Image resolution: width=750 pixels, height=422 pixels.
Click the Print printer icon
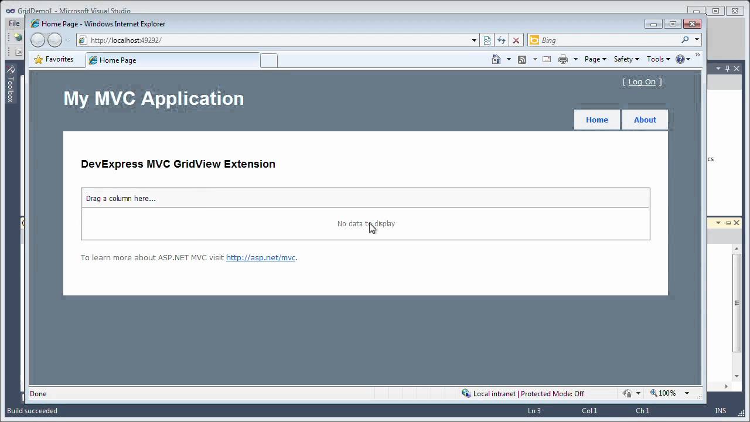pyautogui.click(x=563, y=59)
